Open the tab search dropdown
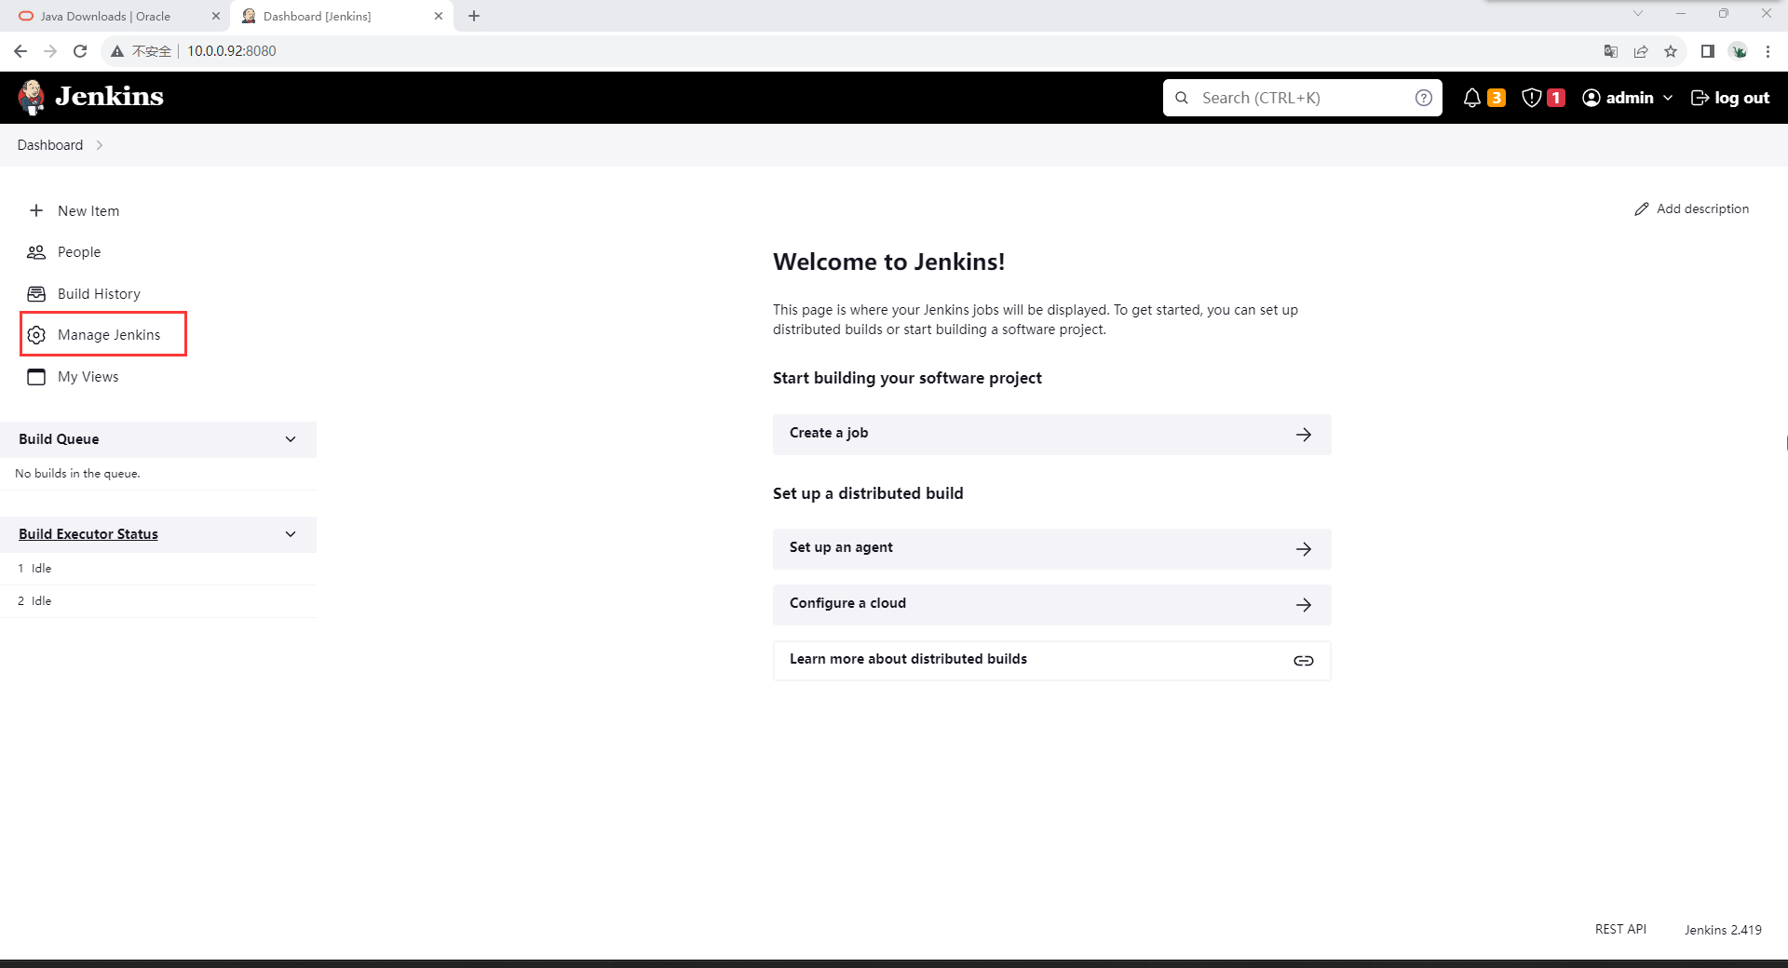Viewport: 1788px width, 968px height. (1638, 13)
